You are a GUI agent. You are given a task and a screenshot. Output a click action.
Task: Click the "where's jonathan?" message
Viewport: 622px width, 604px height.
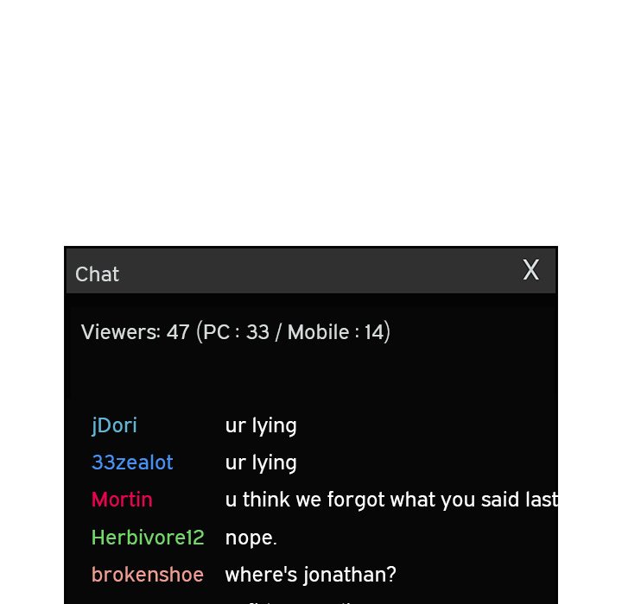311,575
